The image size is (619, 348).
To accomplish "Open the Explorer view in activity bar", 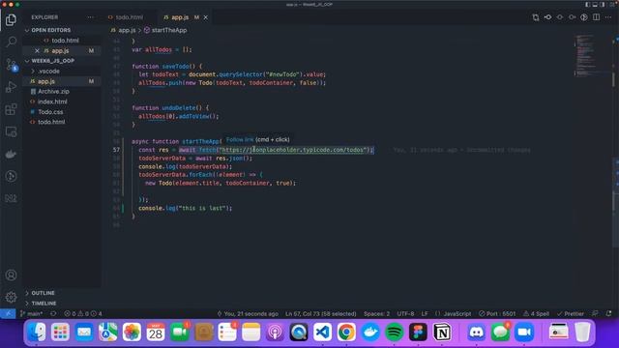I will coord(11,19).
